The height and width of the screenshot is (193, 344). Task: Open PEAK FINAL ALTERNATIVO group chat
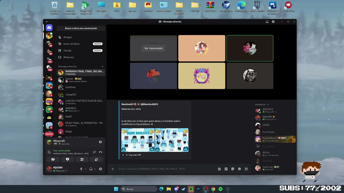click(x=81, y=124)
